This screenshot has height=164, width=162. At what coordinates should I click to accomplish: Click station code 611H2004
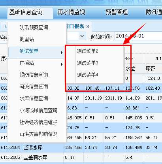[x=10, y=147]
